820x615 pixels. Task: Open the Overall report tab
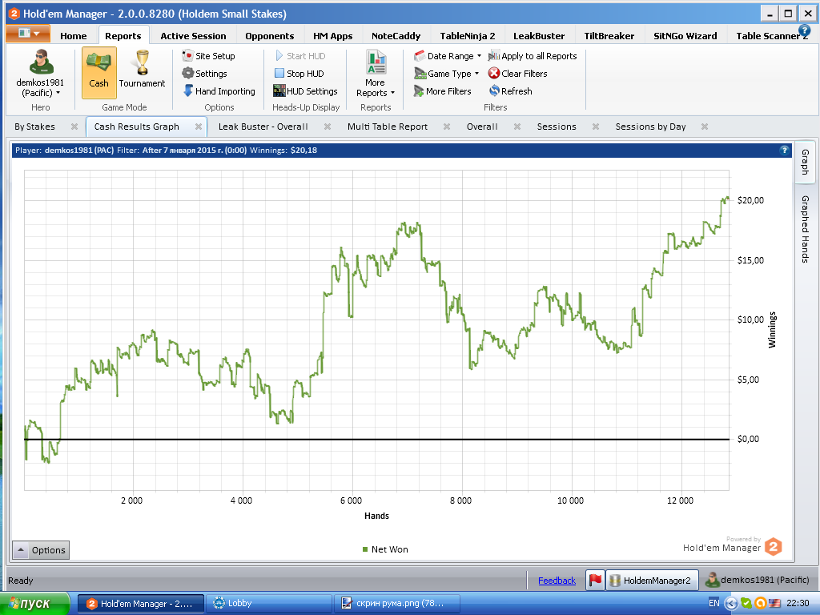[482, 127]
